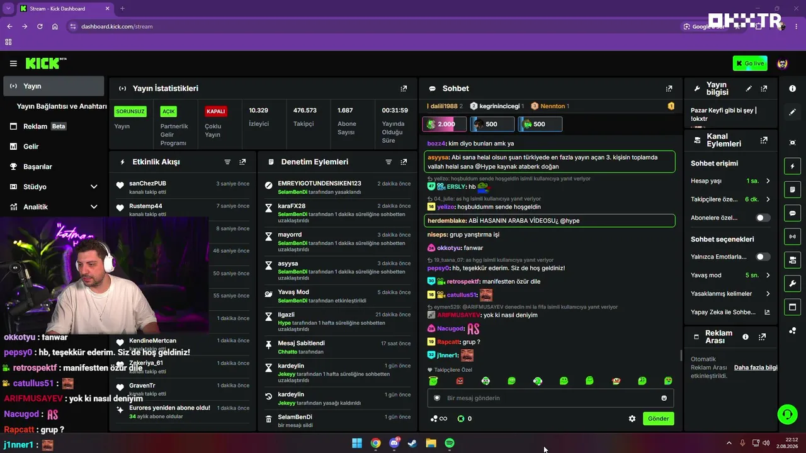This screenshot has width=806, height=453.
Task: Click the Bir mesaj gönderin field
Action: (x=550, y=398)
